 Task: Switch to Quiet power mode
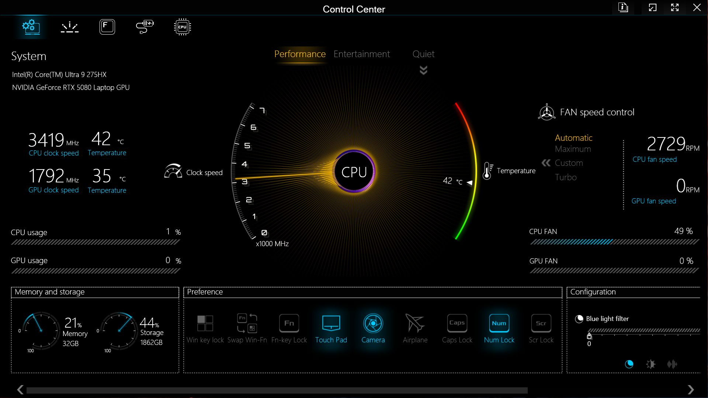pos(423,54)
